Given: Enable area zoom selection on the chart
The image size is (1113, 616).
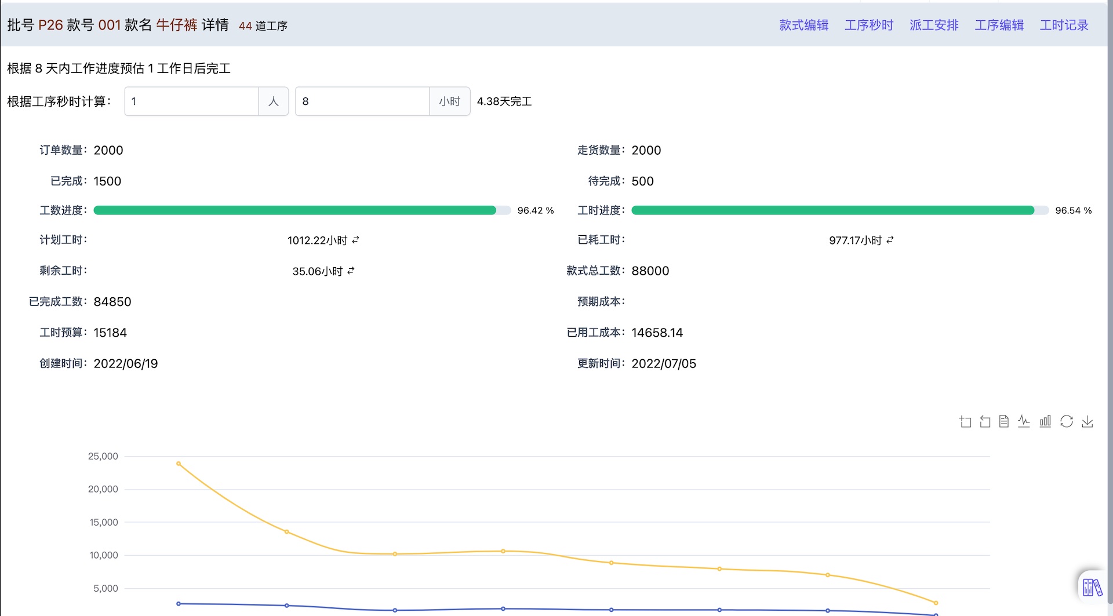Looking at the screenshot, I should (965, 421).
